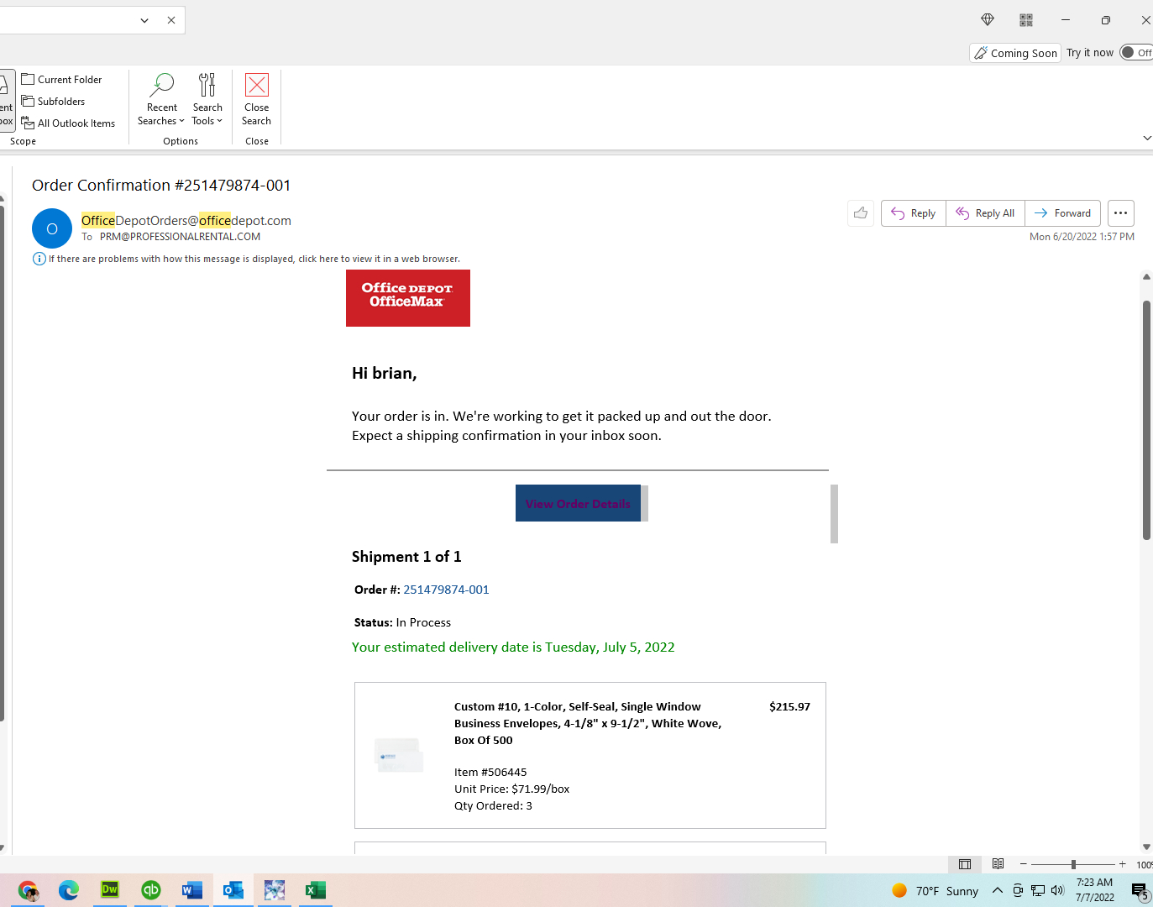Viewport: 1153px width, 907px height.
Task: Click the QR code icon near the title bar
Action: coord(1025,19)
